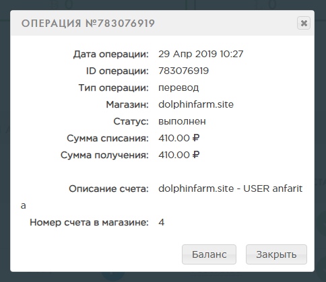Click the Сумма списания label
The image size is (326, 282).
pos(108,138)
